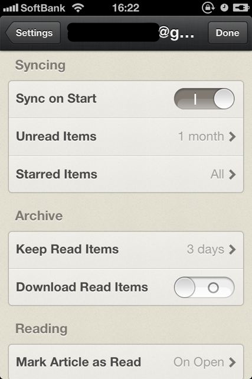
Task: Select the Starred Items row label
Action: tap(57, 174)
